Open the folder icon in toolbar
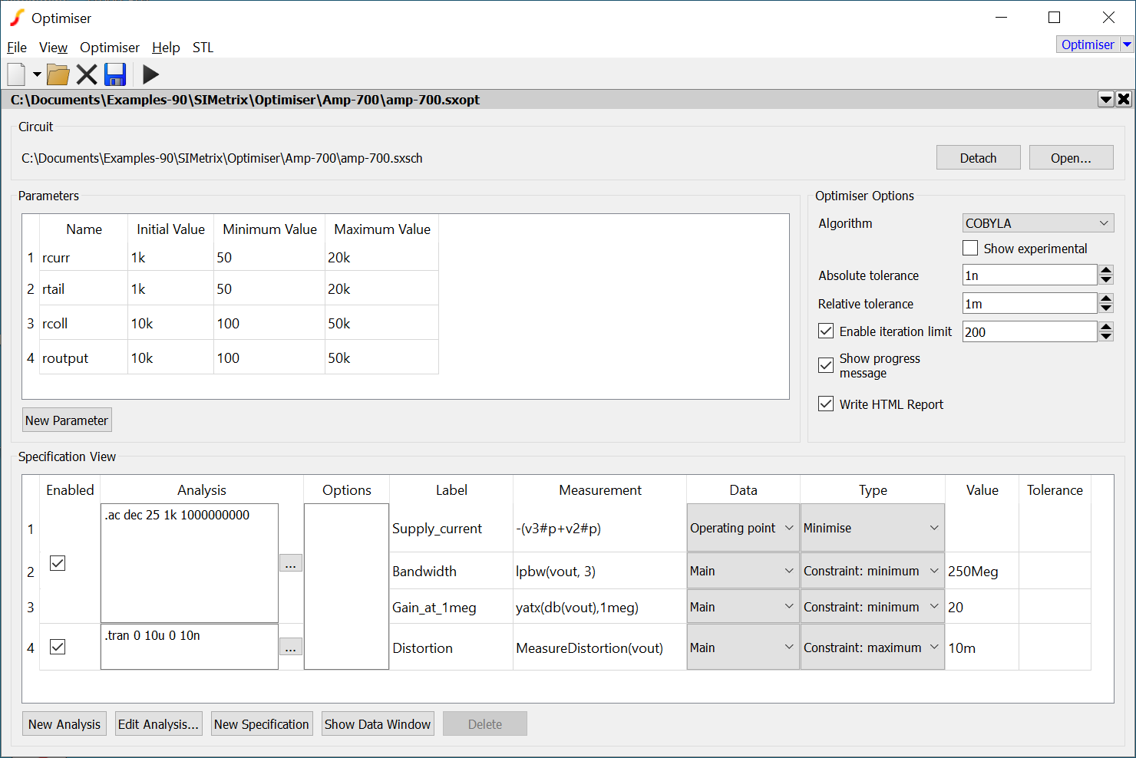Viewport: 1136px width, 758px height. point(58,74)
